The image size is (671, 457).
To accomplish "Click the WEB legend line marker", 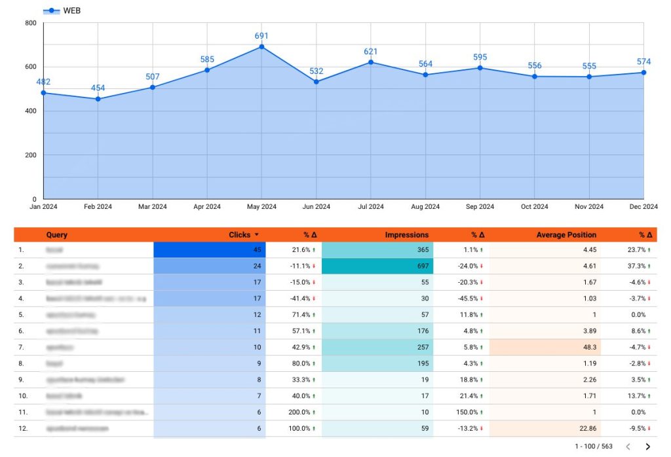I will (x=51, y=10).
